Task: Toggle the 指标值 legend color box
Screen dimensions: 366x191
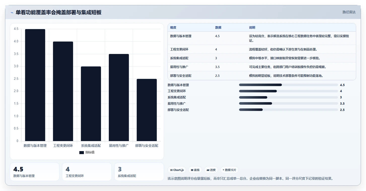Action: click(82, 152)
